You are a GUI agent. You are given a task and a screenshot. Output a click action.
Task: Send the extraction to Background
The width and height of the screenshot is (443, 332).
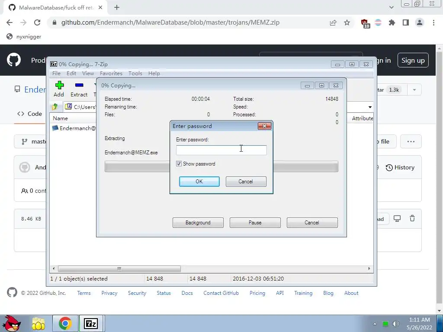[198, 223]
